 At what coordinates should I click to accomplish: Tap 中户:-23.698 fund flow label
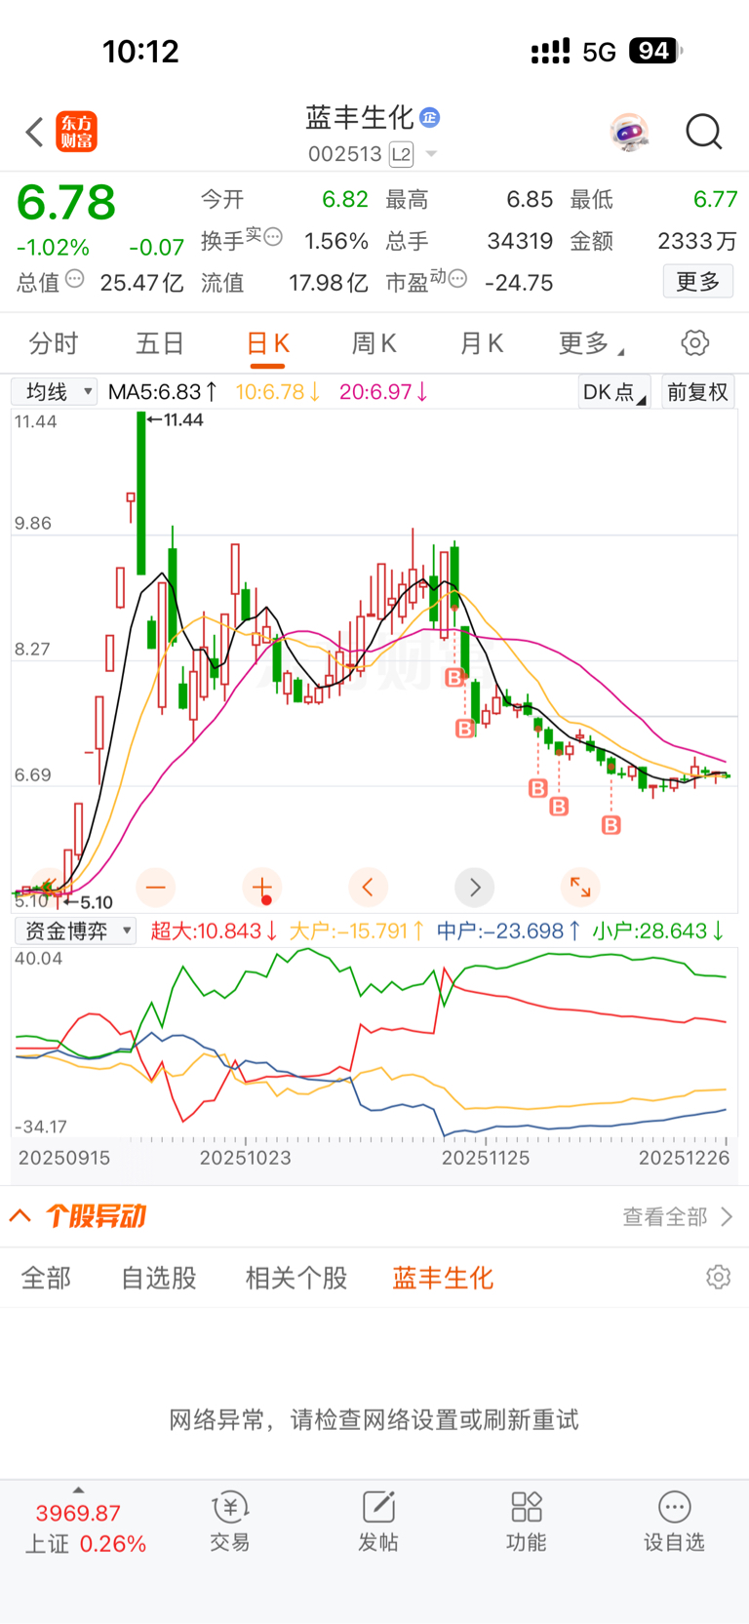[x=508, y=931]
